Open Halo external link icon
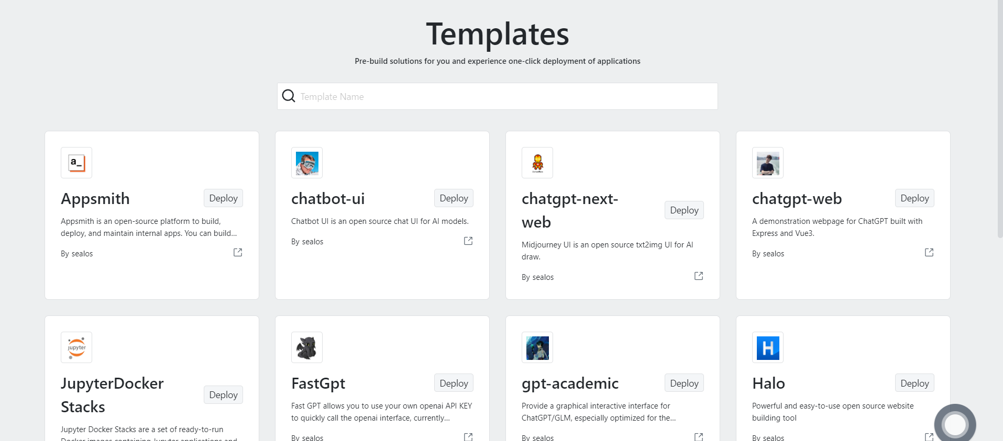Image resolution: width=1003 pixels, height=441 pixels. click(x=929, y=437)
